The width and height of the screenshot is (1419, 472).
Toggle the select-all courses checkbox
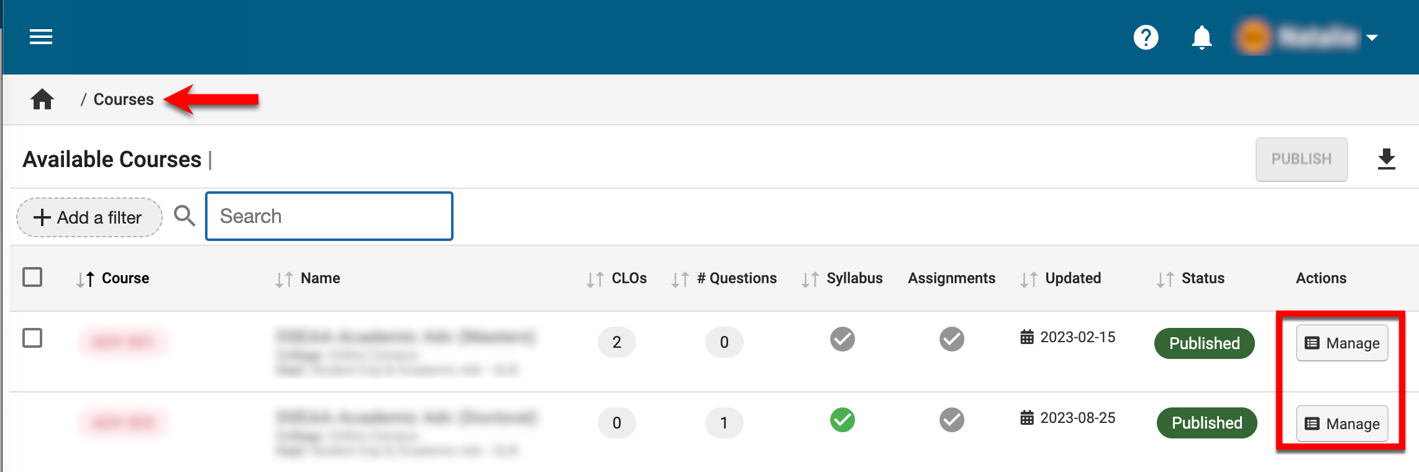(x=32, y=277)
